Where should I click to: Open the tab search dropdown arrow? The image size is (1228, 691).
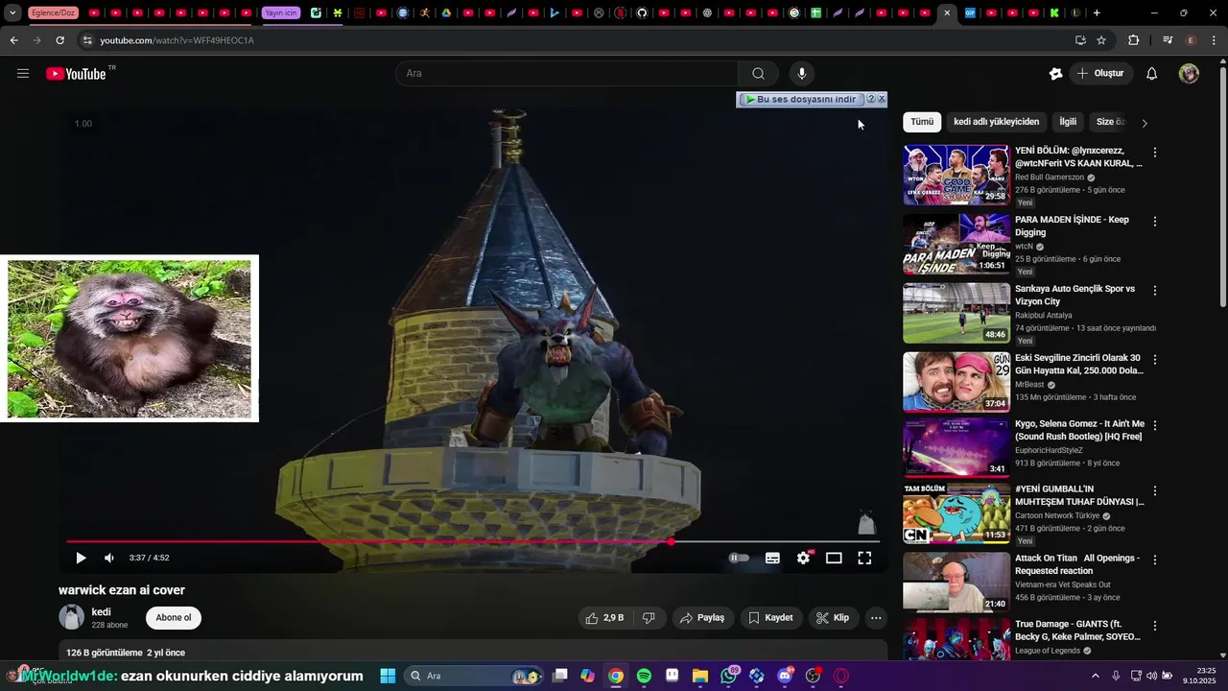click(12, 13)
